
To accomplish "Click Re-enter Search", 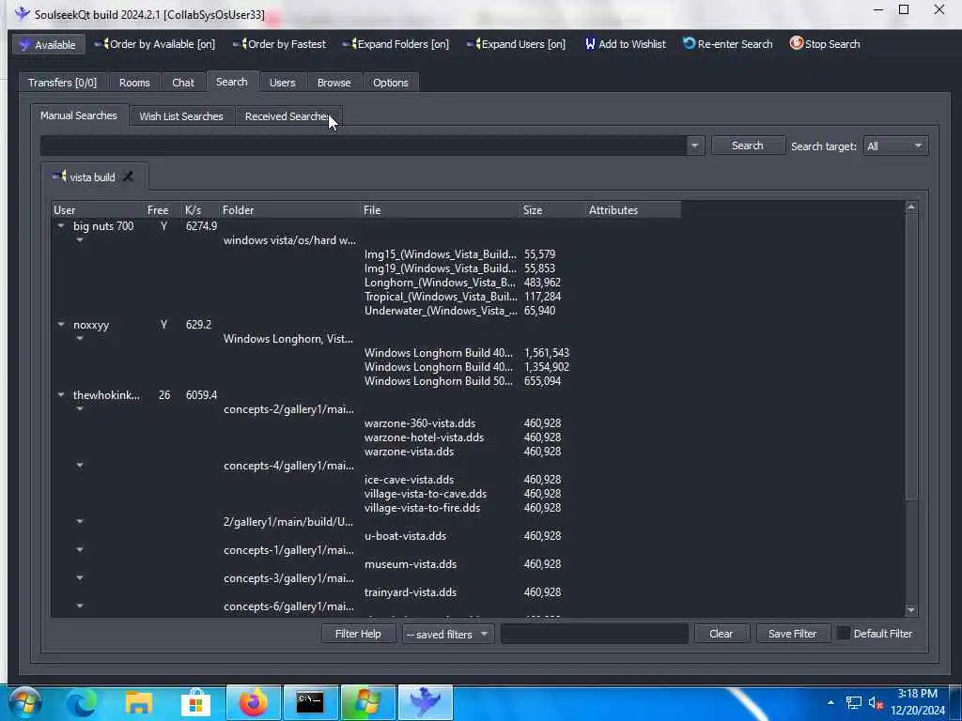I will [x=728, y=44].
